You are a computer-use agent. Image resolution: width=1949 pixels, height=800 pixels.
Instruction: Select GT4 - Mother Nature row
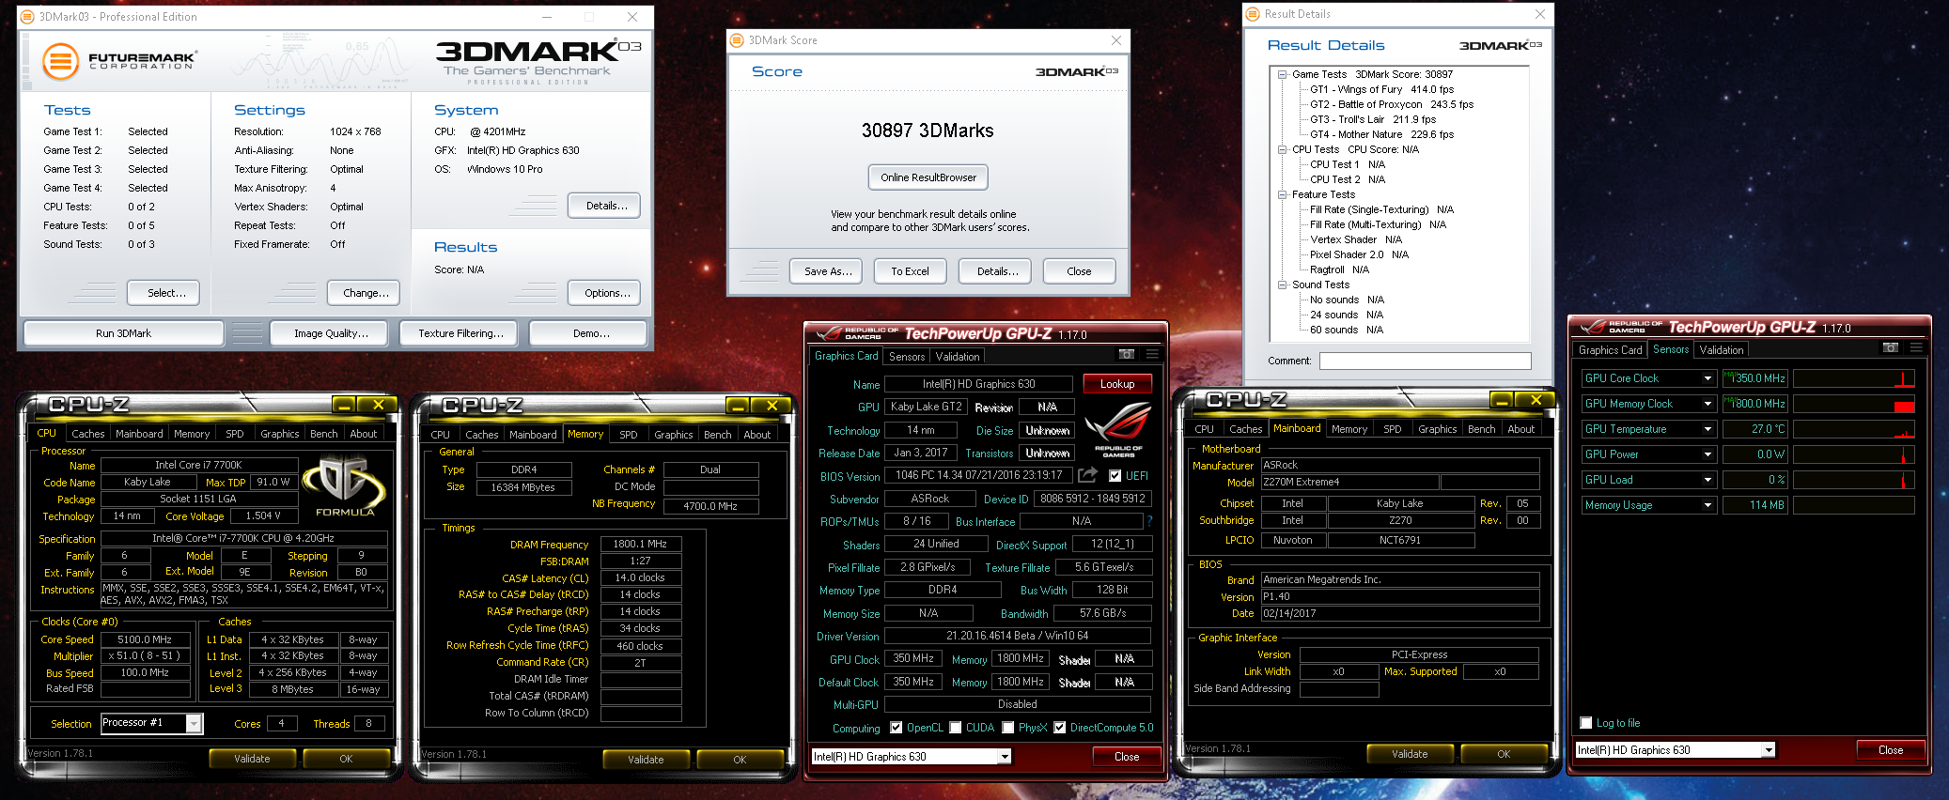(x=1381, y=134)
